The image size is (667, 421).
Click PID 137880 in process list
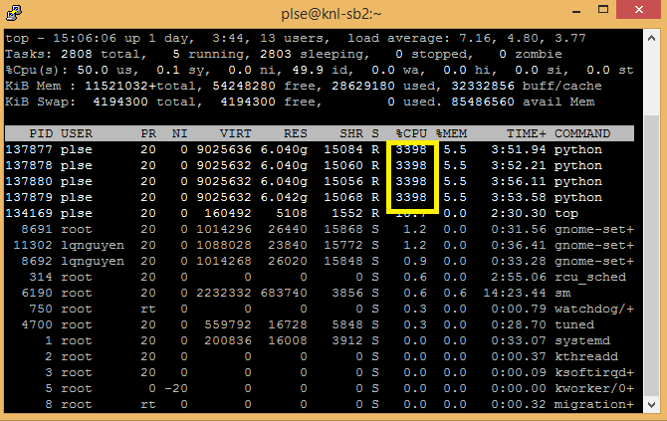click(x=29, y=181)
